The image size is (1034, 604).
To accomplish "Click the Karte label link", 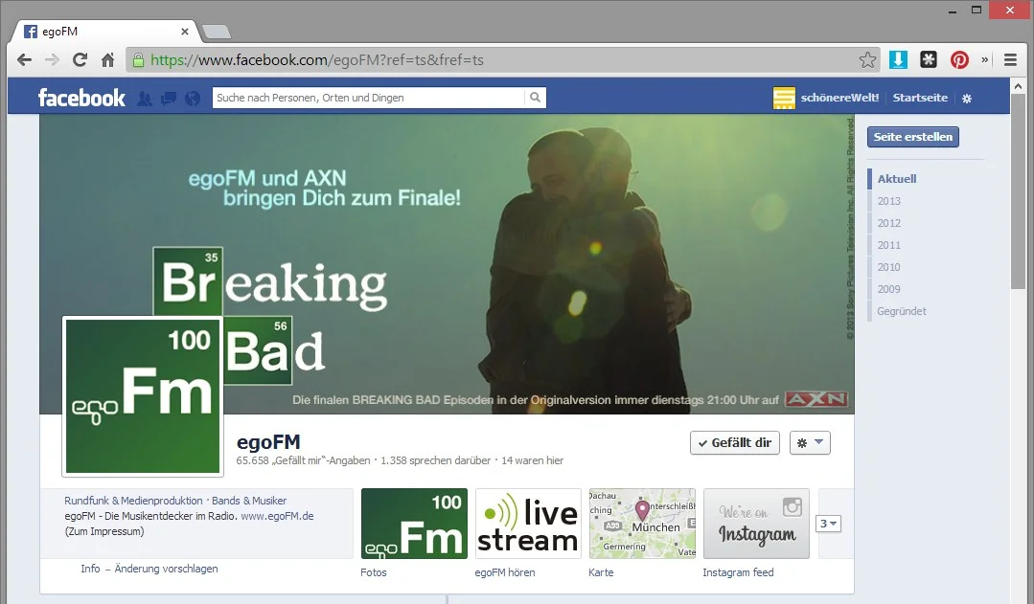I will (x=601, y=572).
